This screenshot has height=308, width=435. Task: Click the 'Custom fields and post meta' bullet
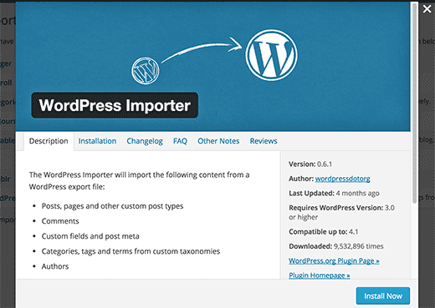click(x=90, y=236)
